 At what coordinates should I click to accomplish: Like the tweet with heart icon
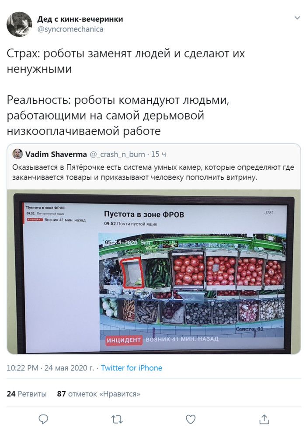[191, 419]
